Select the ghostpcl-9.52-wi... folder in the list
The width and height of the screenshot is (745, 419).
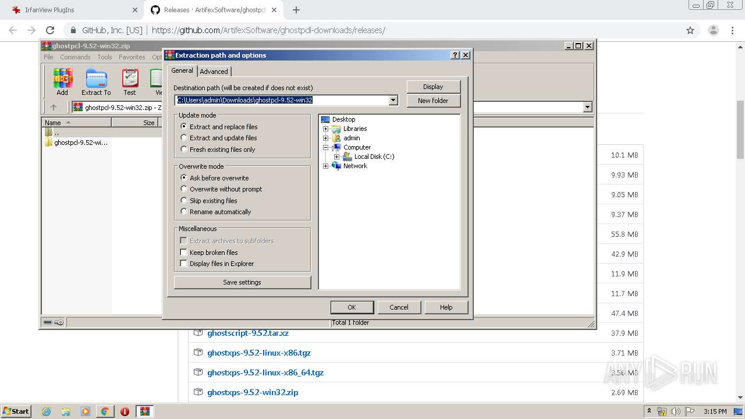pyautogui.click(x=76, y=142)
